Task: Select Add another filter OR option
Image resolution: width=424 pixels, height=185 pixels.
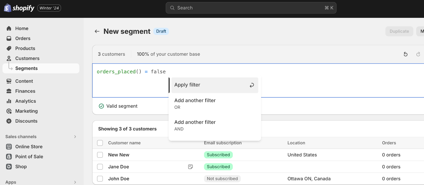Action: (x=195, y=103)
